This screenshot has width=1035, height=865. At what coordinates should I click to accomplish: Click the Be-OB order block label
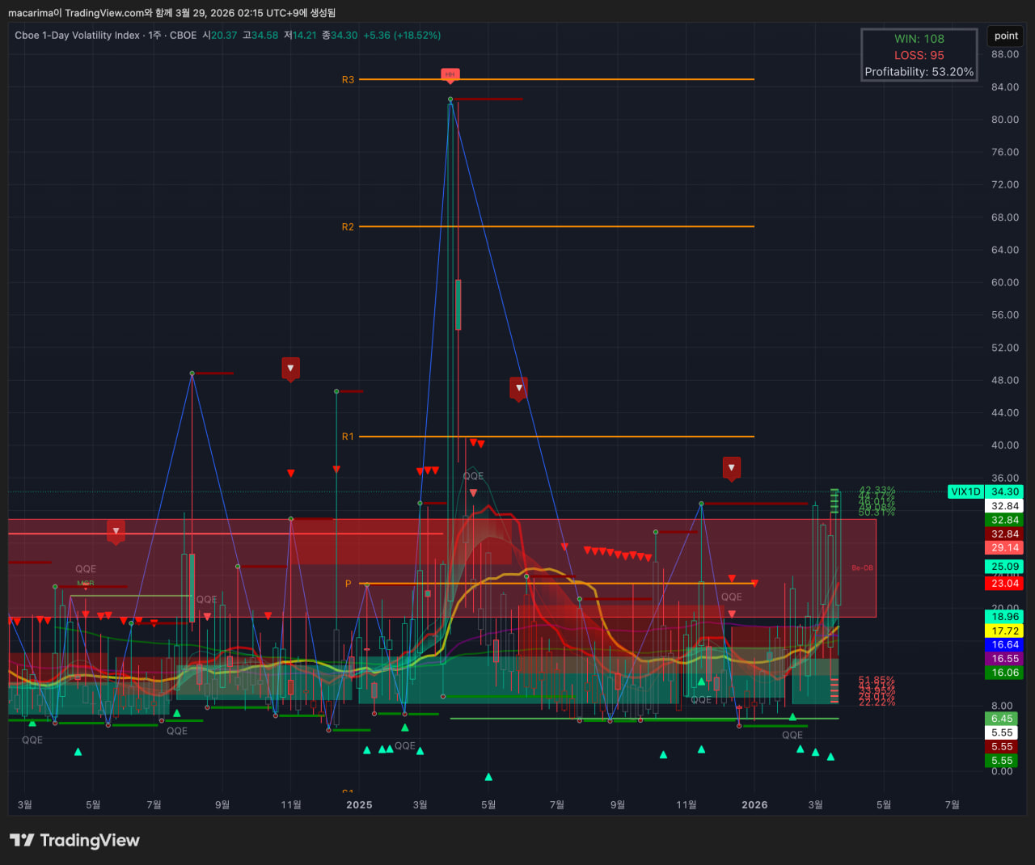coord(862,568)
